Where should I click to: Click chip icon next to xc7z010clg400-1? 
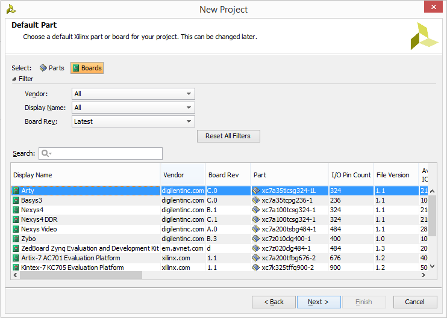256,239
